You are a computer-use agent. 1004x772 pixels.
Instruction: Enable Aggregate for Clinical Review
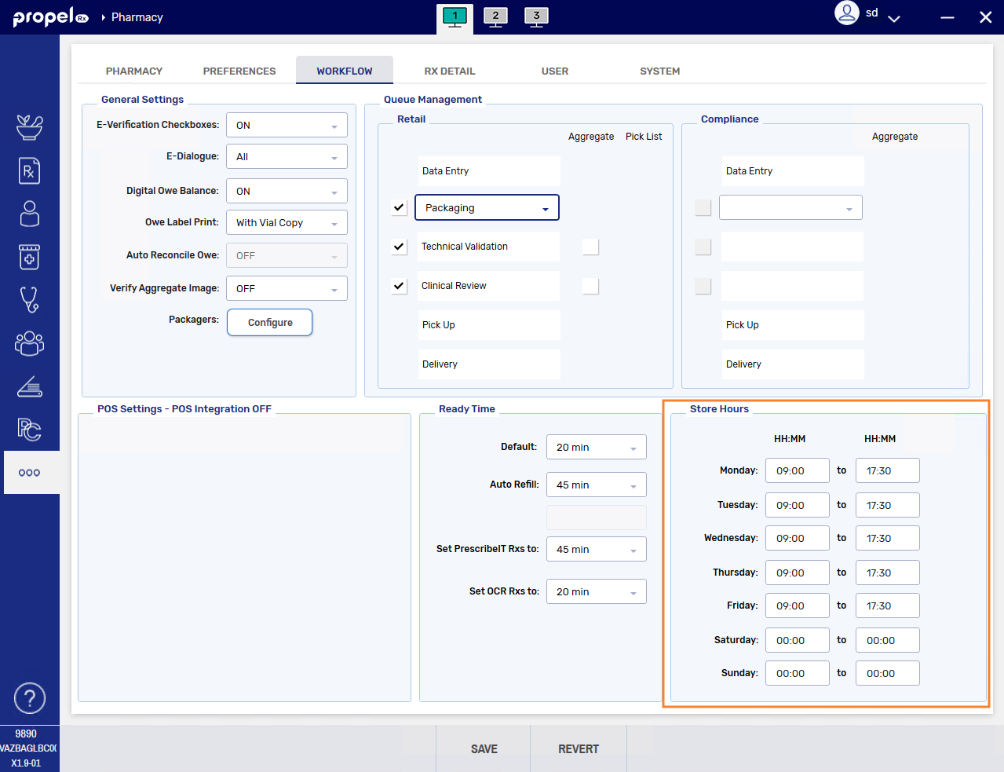point(590,286)
